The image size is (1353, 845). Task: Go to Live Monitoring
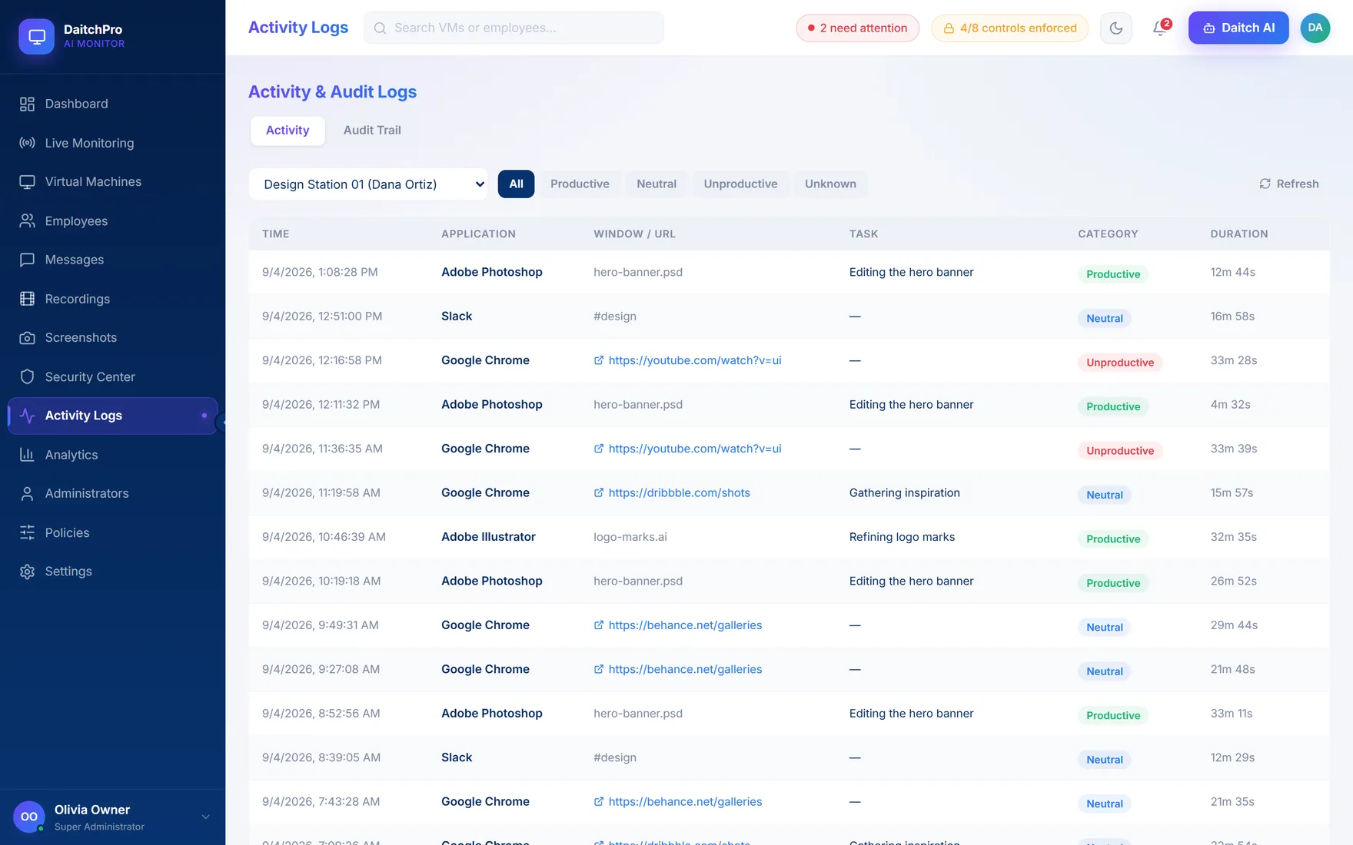pyautogui.click(x=113, y=143)
